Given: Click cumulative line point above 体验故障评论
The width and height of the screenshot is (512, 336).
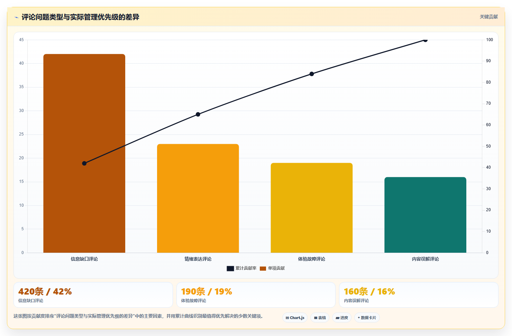Looking at the screenshot, I should tap(312, 74).
